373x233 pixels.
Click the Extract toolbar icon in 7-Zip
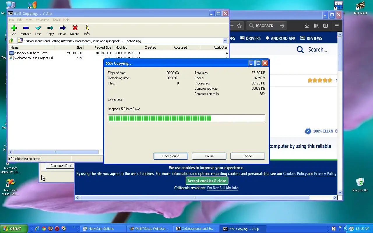[x=26, y=28]
